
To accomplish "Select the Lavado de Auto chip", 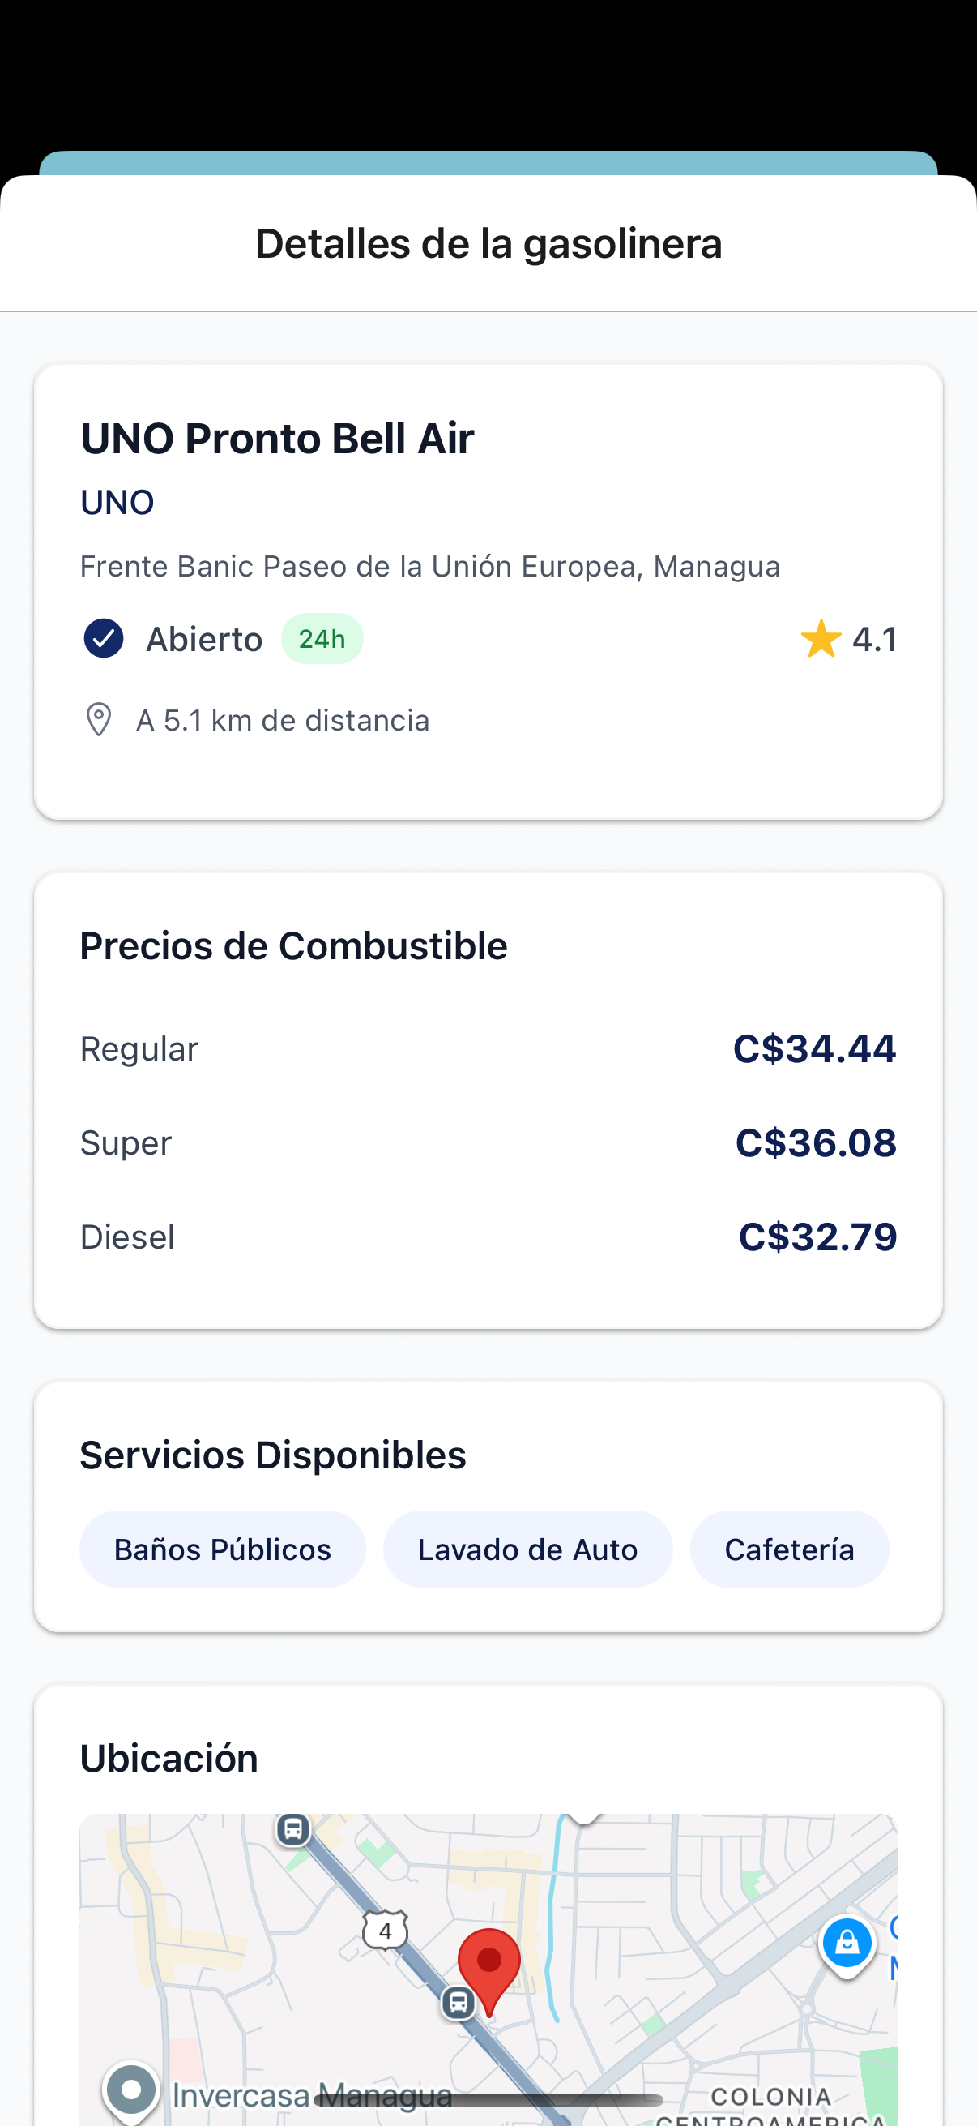I will point(527,1549).
